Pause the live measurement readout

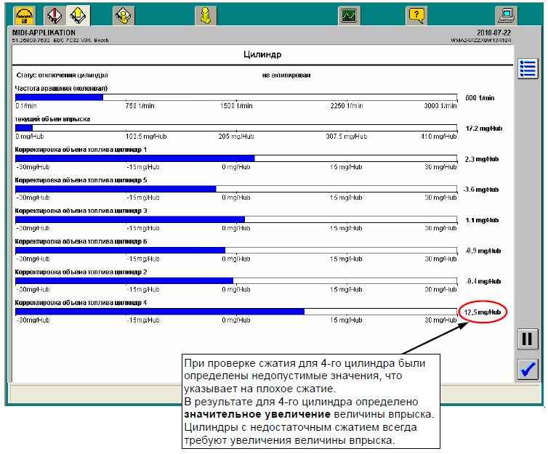[x=528, y=339]
